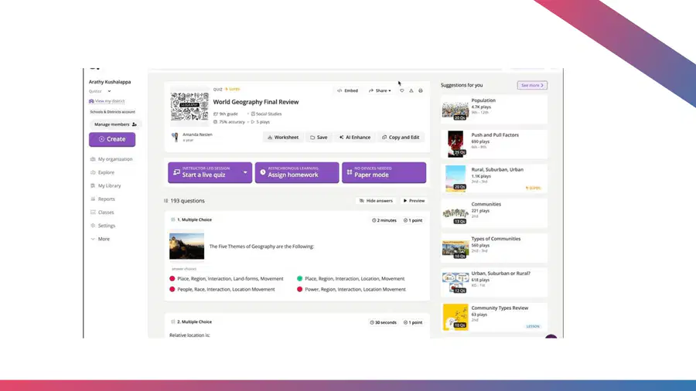The height and width of the screenshot is (391, 696).
Task: Click question 2's 30 seconds timer
Action: tap(383, 323)
